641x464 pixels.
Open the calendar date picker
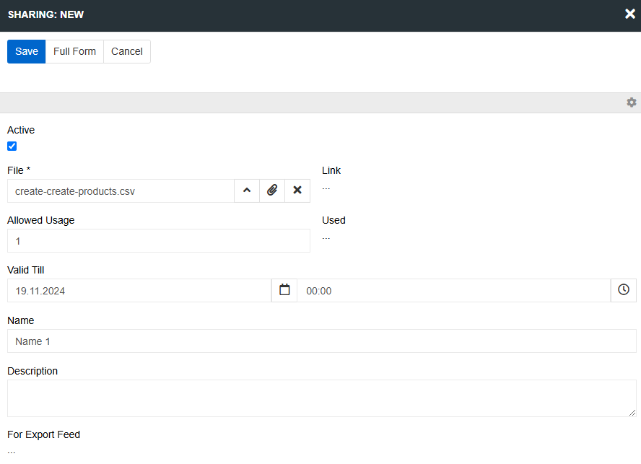(x=284, y=291)
